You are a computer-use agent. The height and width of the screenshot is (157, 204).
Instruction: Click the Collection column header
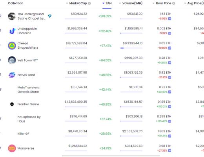pyautogui.click(x=16, y=3)
